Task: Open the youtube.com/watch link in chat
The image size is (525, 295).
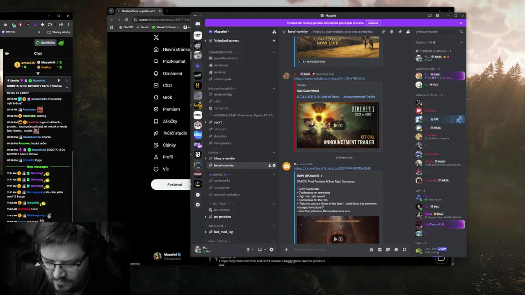Action: (329, 78)
